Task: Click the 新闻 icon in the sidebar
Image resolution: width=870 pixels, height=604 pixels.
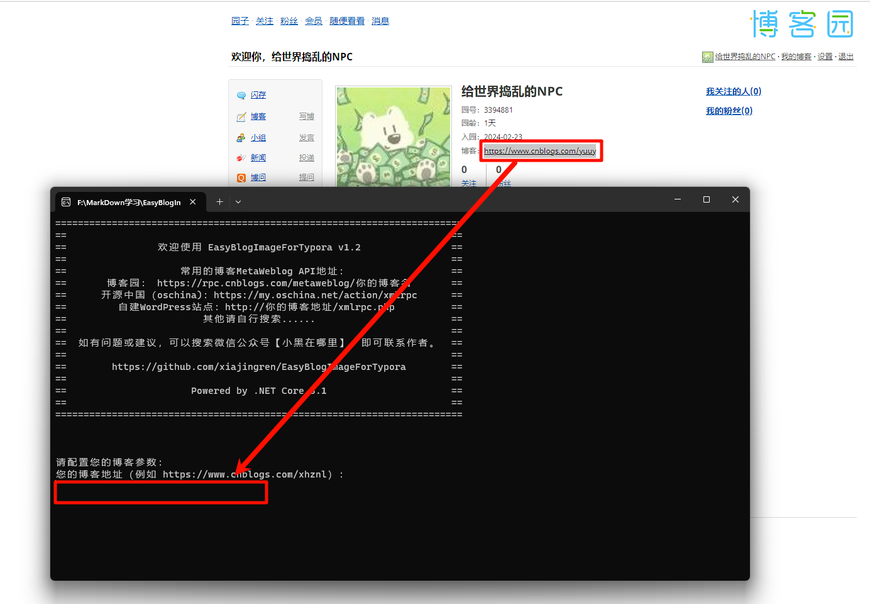Action: point(241,158)
